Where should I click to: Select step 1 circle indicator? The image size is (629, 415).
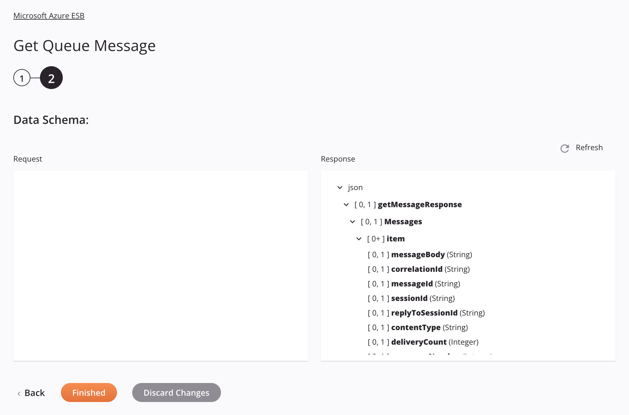pyautogui.click(x=22, y=78)
